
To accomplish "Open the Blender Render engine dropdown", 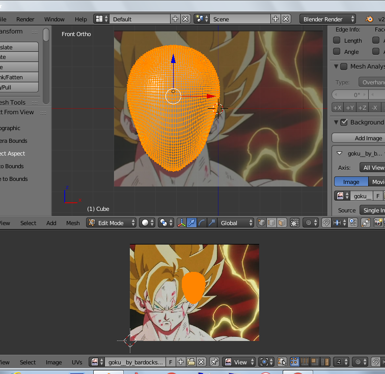I will [327, 19].
